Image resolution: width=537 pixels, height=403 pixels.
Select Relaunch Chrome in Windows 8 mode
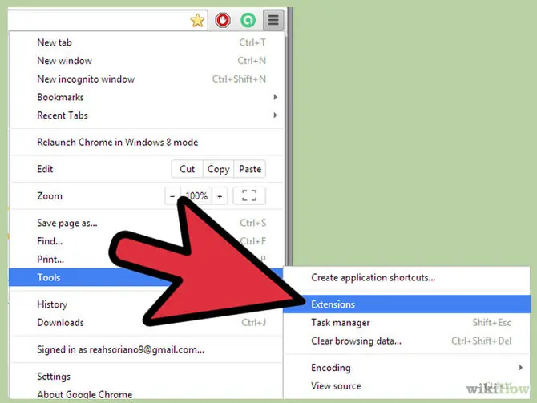click(x=147, y=142)
